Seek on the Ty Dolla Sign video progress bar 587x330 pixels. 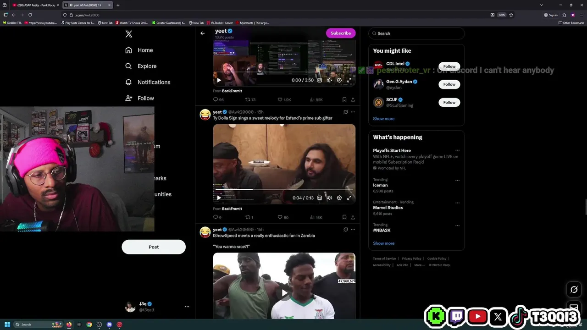tap(284, 189)
